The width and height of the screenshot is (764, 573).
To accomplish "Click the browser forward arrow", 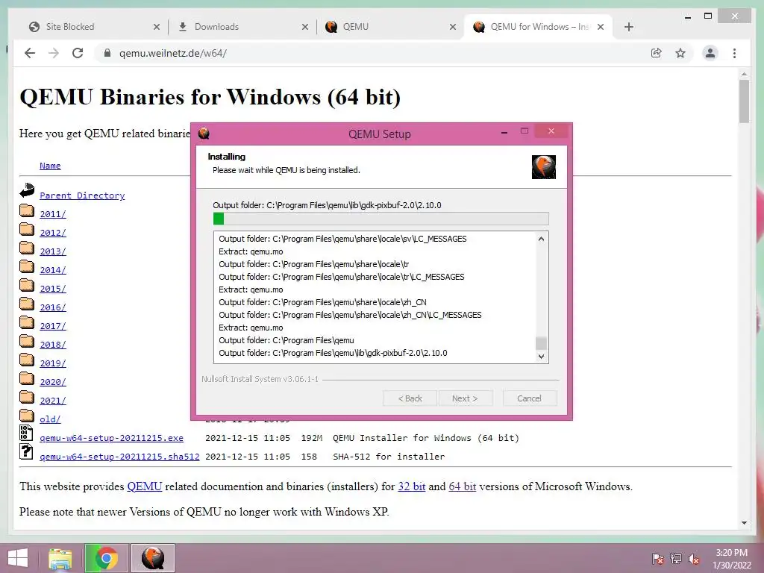I will click(x=54, y=53).
